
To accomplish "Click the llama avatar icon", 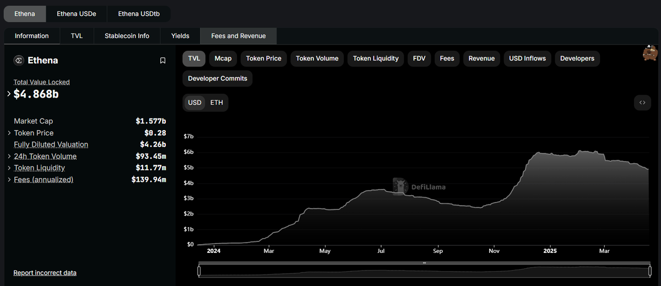I will [651, 53].
